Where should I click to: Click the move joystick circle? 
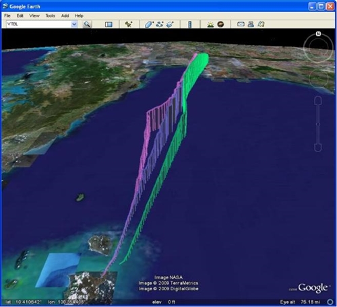tap(318, 78)
